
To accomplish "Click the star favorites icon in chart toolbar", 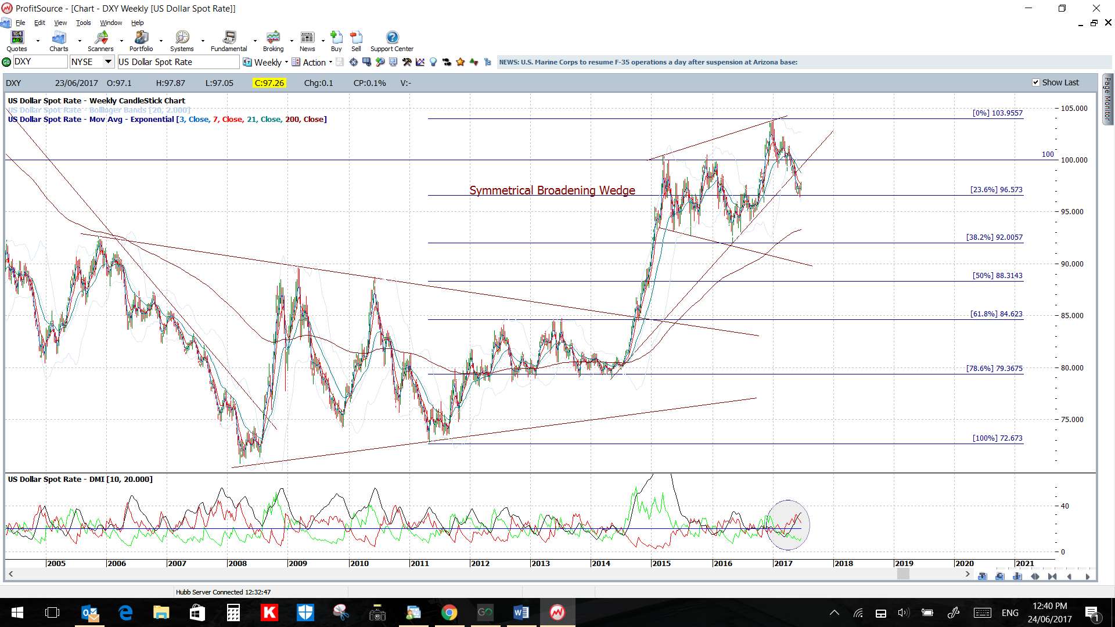I will pyautogui.click(x=461, y=62).
